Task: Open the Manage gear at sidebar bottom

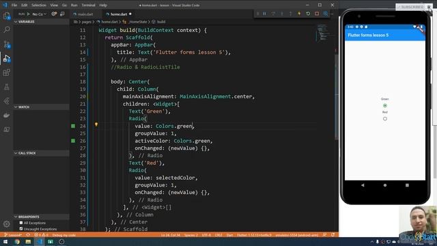Action: tap(6, 223)
